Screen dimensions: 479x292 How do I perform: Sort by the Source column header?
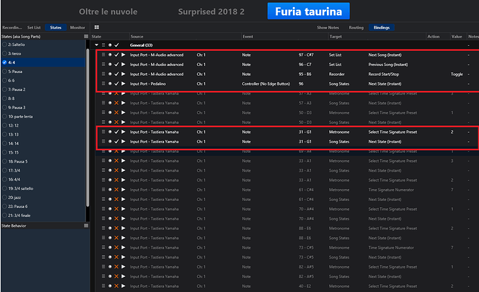(137, 36)
